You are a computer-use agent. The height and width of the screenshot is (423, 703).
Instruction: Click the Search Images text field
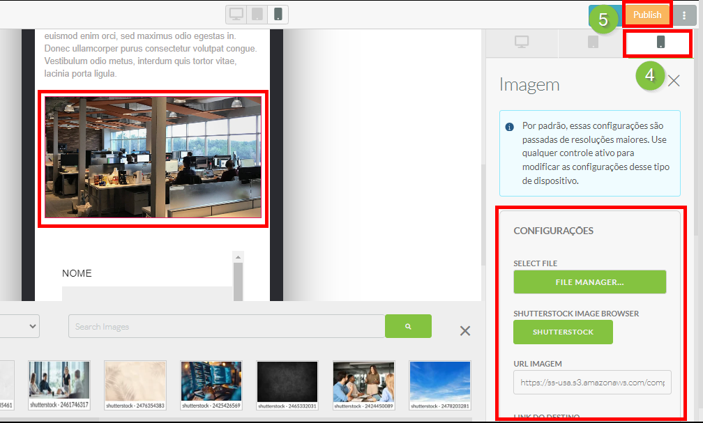click(x=227, y=326)
